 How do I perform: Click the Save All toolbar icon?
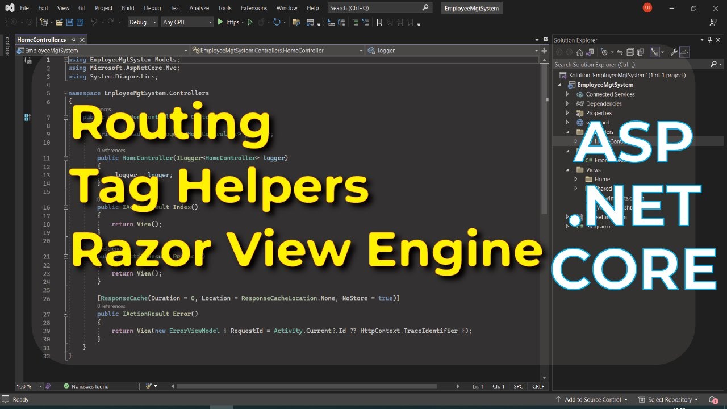[80, 22]
